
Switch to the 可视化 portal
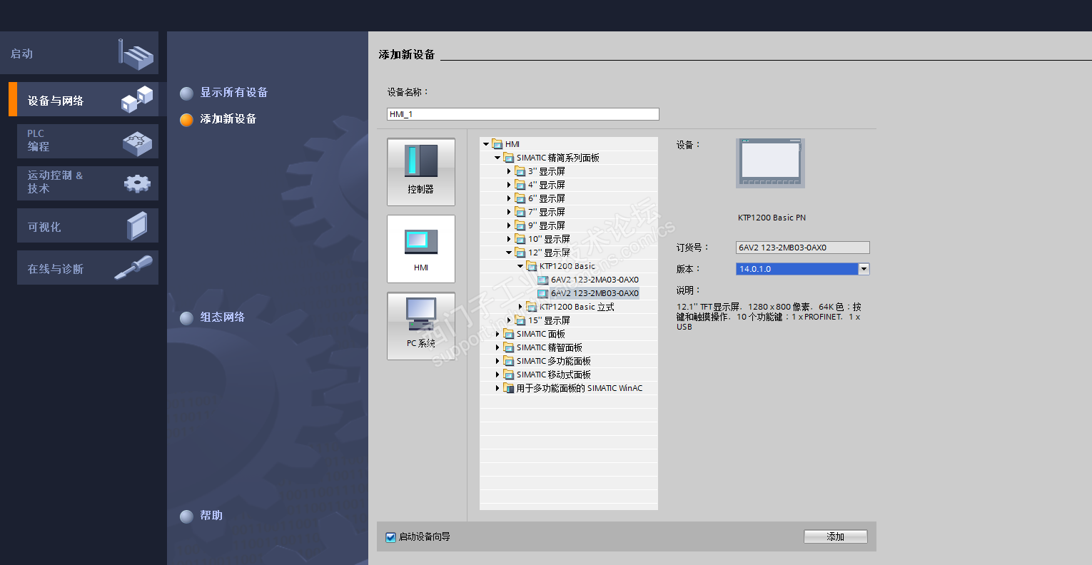click(88, 225)
